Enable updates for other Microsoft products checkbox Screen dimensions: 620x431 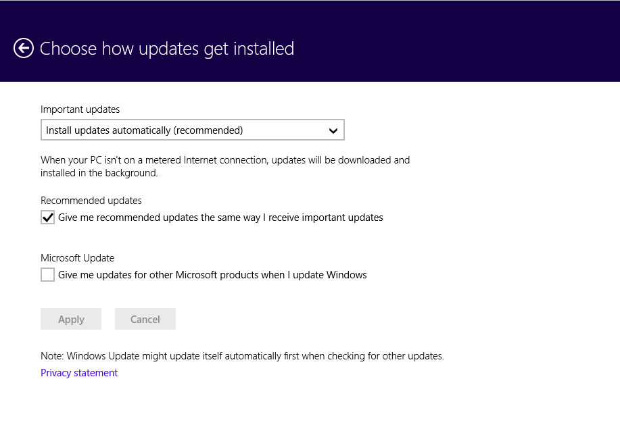click(x=47, y=274)
